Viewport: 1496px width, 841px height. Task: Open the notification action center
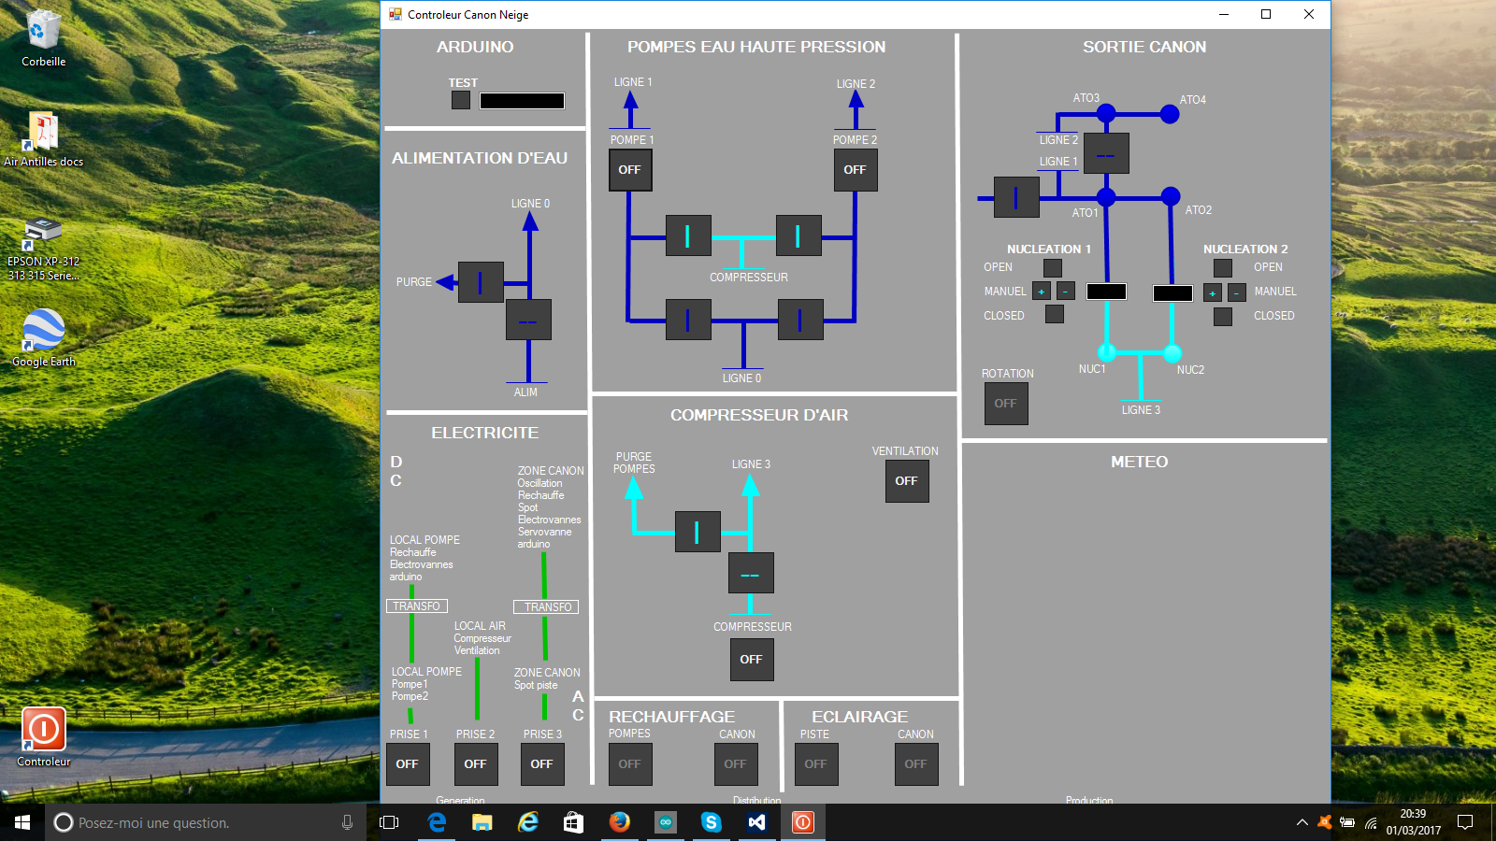point(1465,822)
